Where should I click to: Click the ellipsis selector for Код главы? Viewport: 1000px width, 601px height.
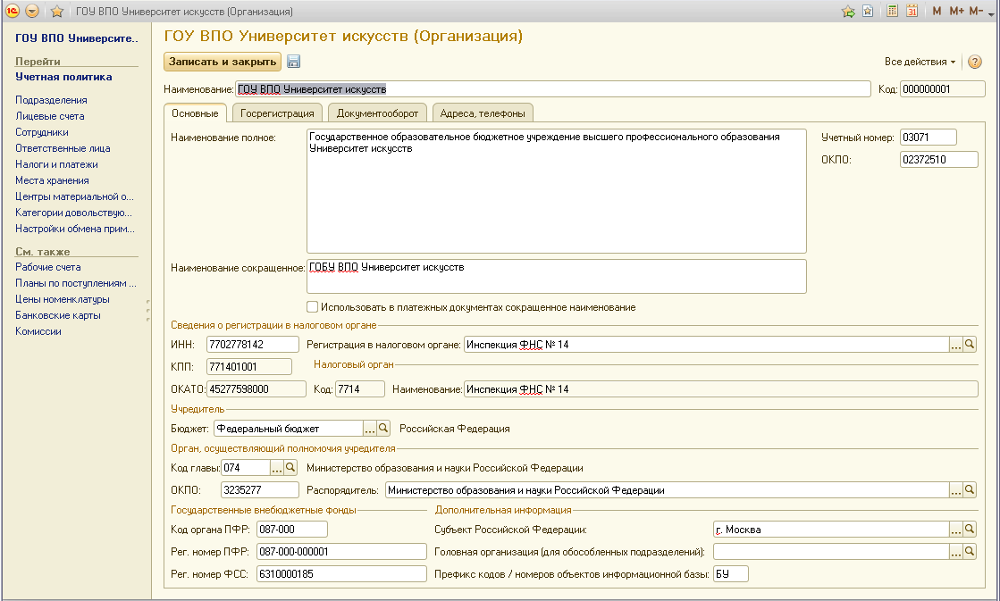(x=277, y=468)
